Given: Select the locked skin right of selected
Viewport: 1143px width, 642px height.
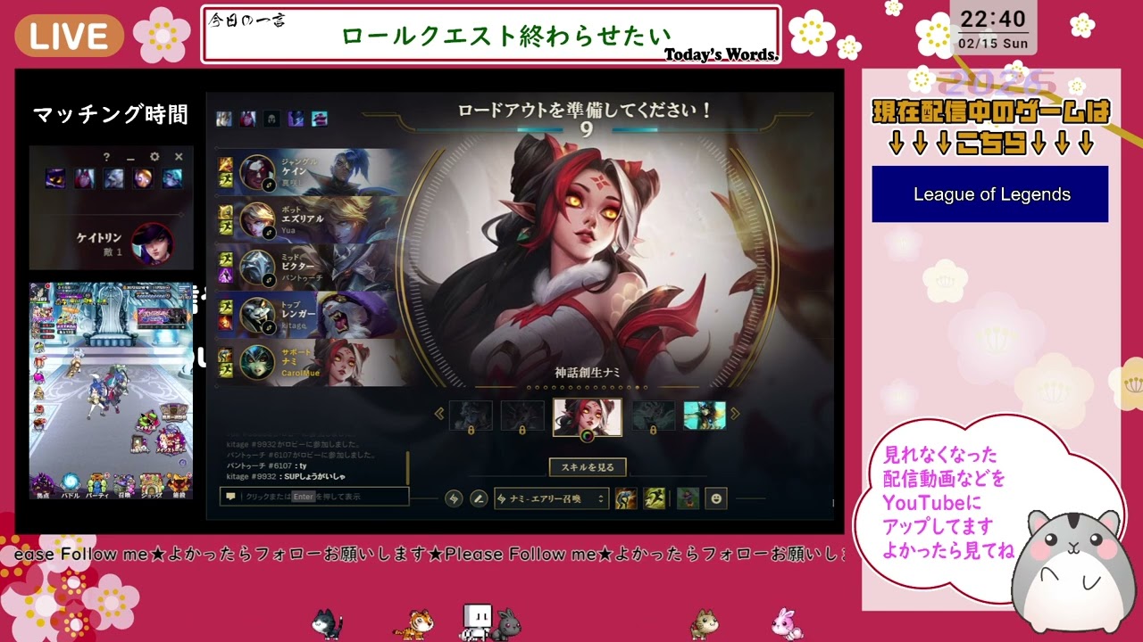Looking at the screenshot, I should pos(653,416).
